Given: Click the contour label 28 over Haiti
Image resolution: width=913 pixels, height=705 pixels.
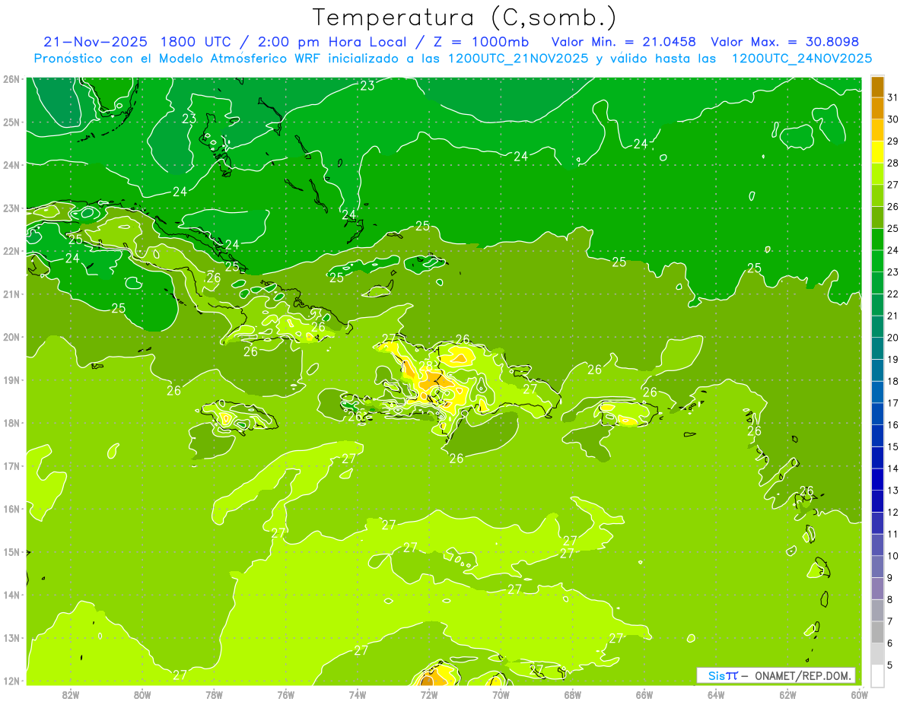Looking at the screenshot, I should (426, 366).
